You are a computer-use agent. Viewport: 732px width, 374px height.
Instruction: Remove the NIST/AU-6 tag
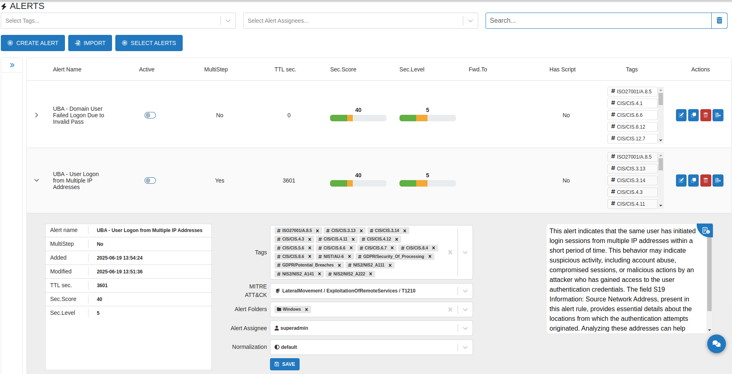pyautogui.click(x=350, y=257)
